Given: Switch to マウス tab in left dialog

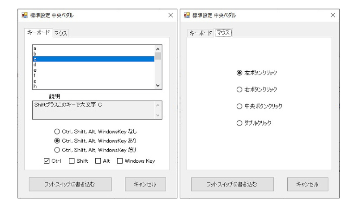Looking at the screenshot, I should 61,34.
